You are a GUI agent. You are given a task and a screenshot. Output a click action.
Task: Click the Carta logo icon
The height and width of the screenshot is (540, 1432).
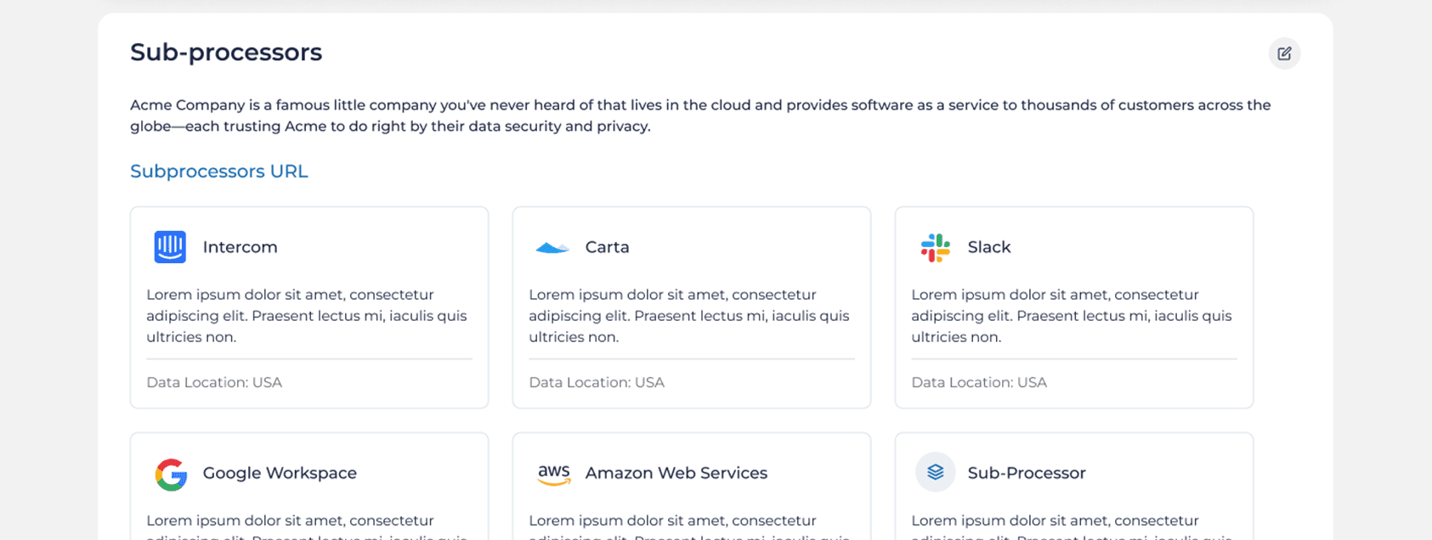coord(552,248)
